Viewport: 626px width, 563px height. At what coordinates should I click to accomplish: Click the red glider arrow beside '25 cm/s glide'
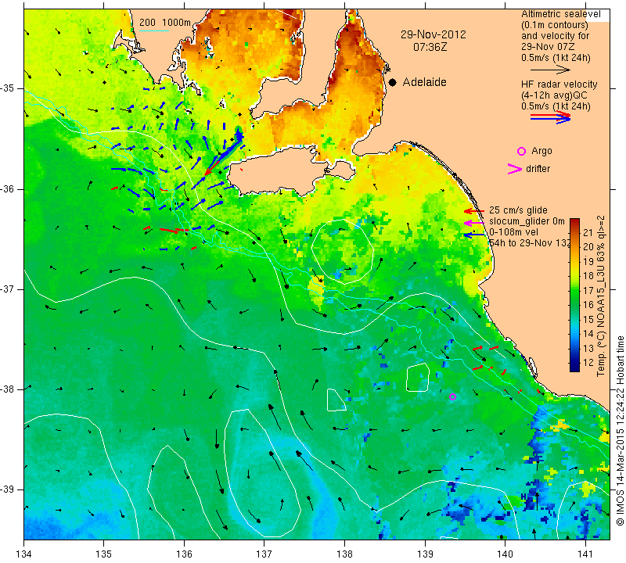tap(474, 210)
